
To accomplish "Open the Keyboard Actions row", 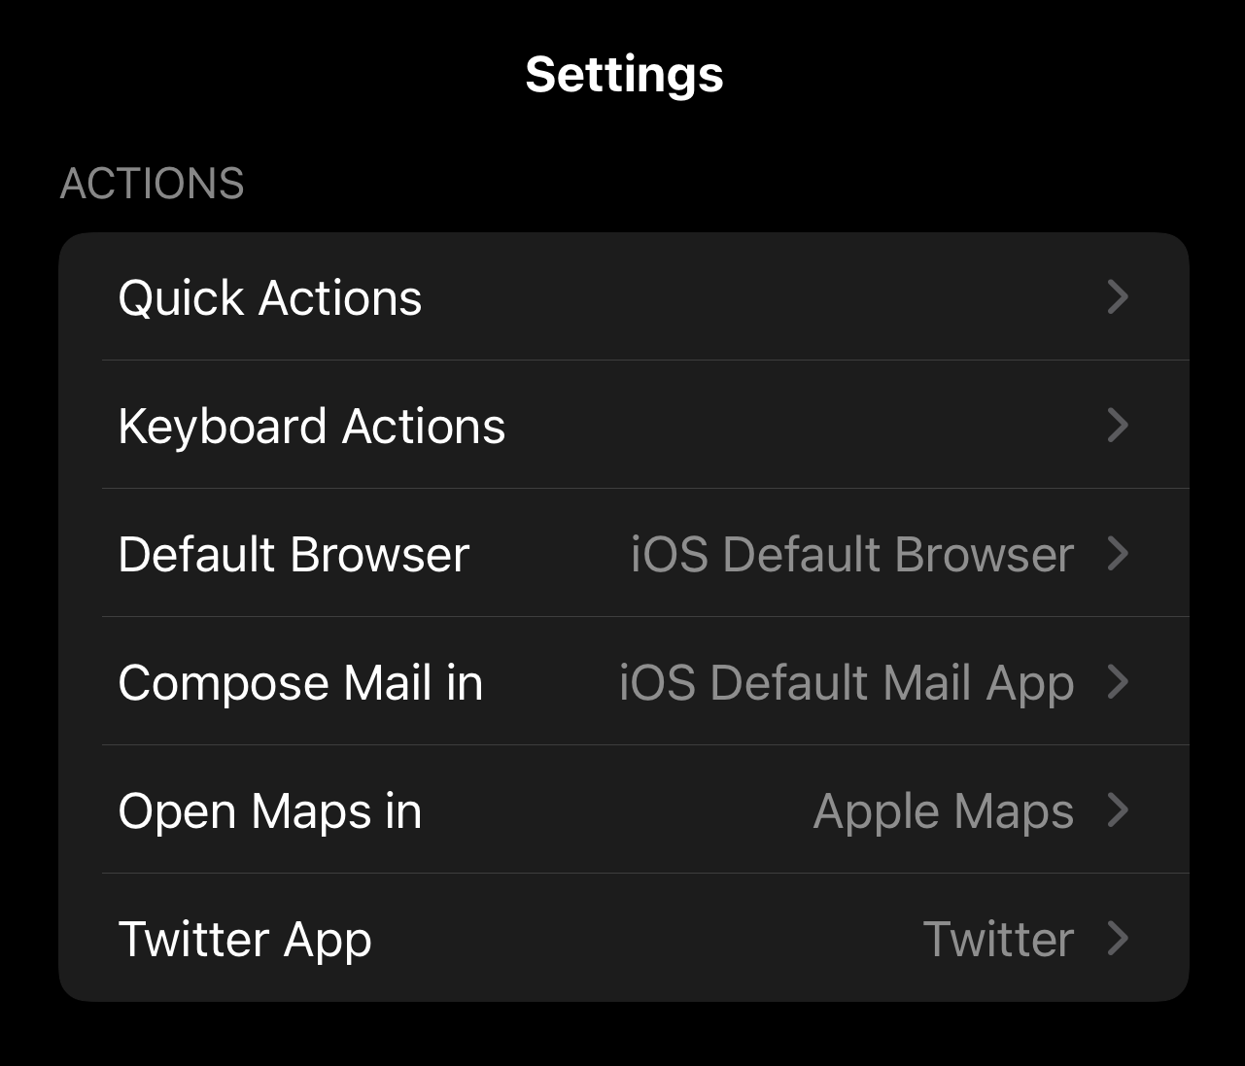I will (x=624, y=425).
